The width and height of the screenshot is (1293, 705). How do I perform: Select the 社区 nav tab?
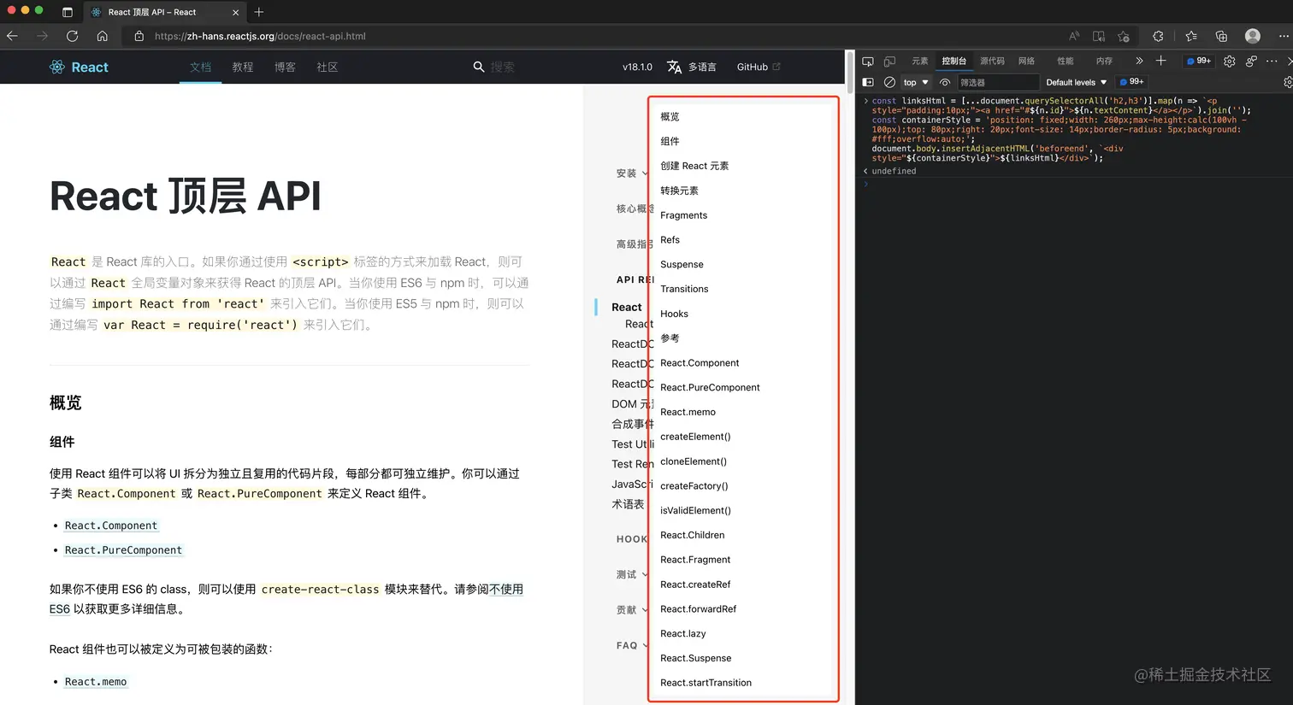pos(328,67)
